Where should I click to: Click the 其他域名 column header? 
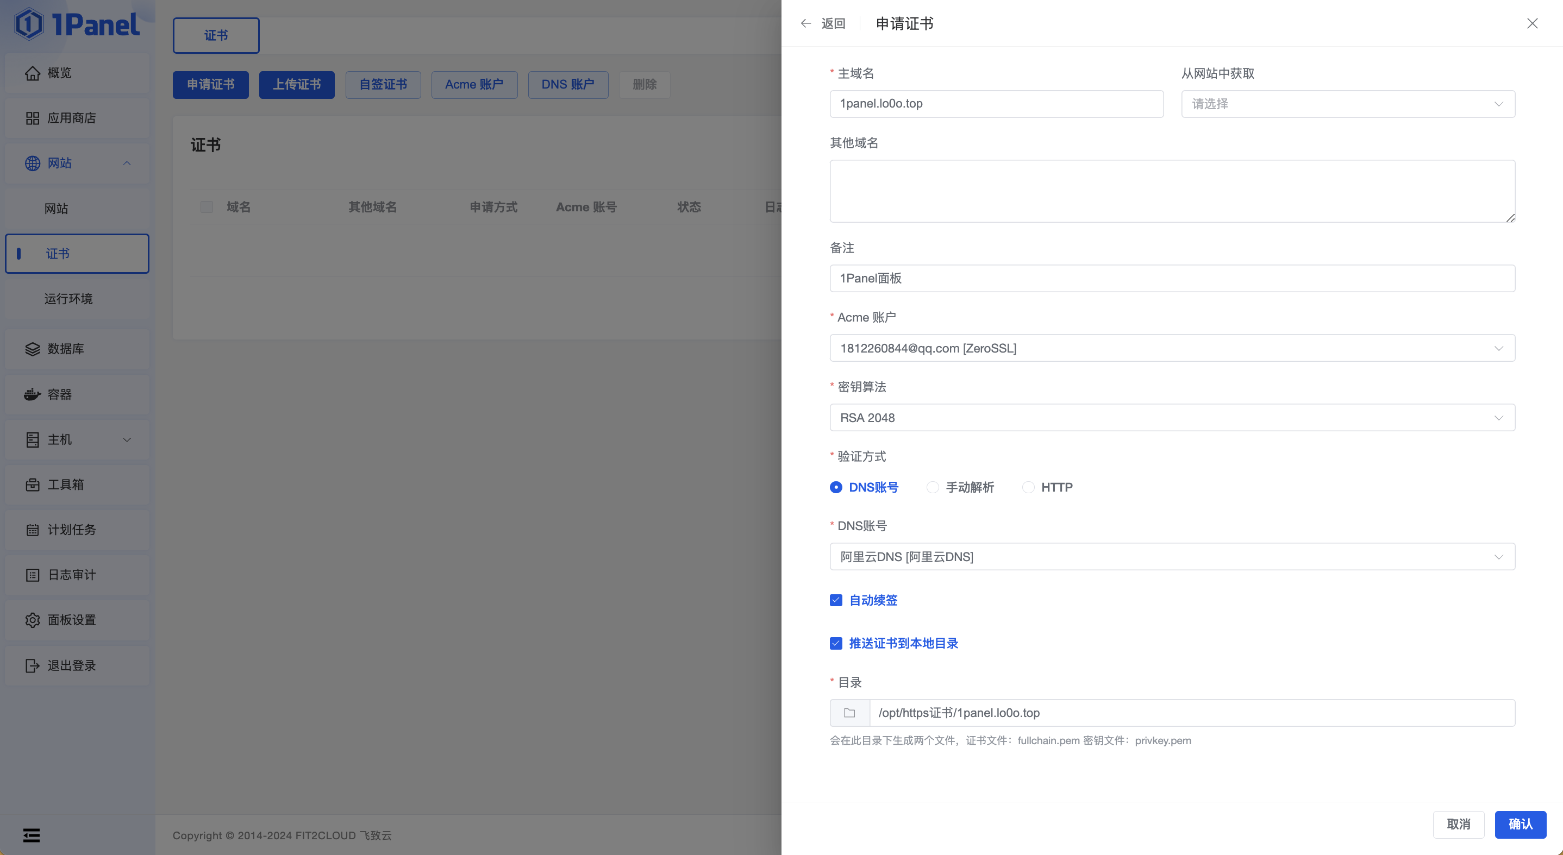pyautogui.click(x=373, y=208)
